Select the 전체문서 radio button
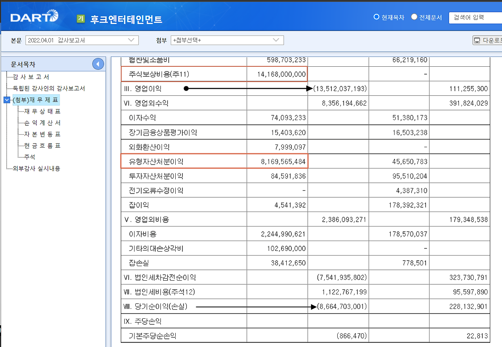The image size is (502, 347). (413, 17)
